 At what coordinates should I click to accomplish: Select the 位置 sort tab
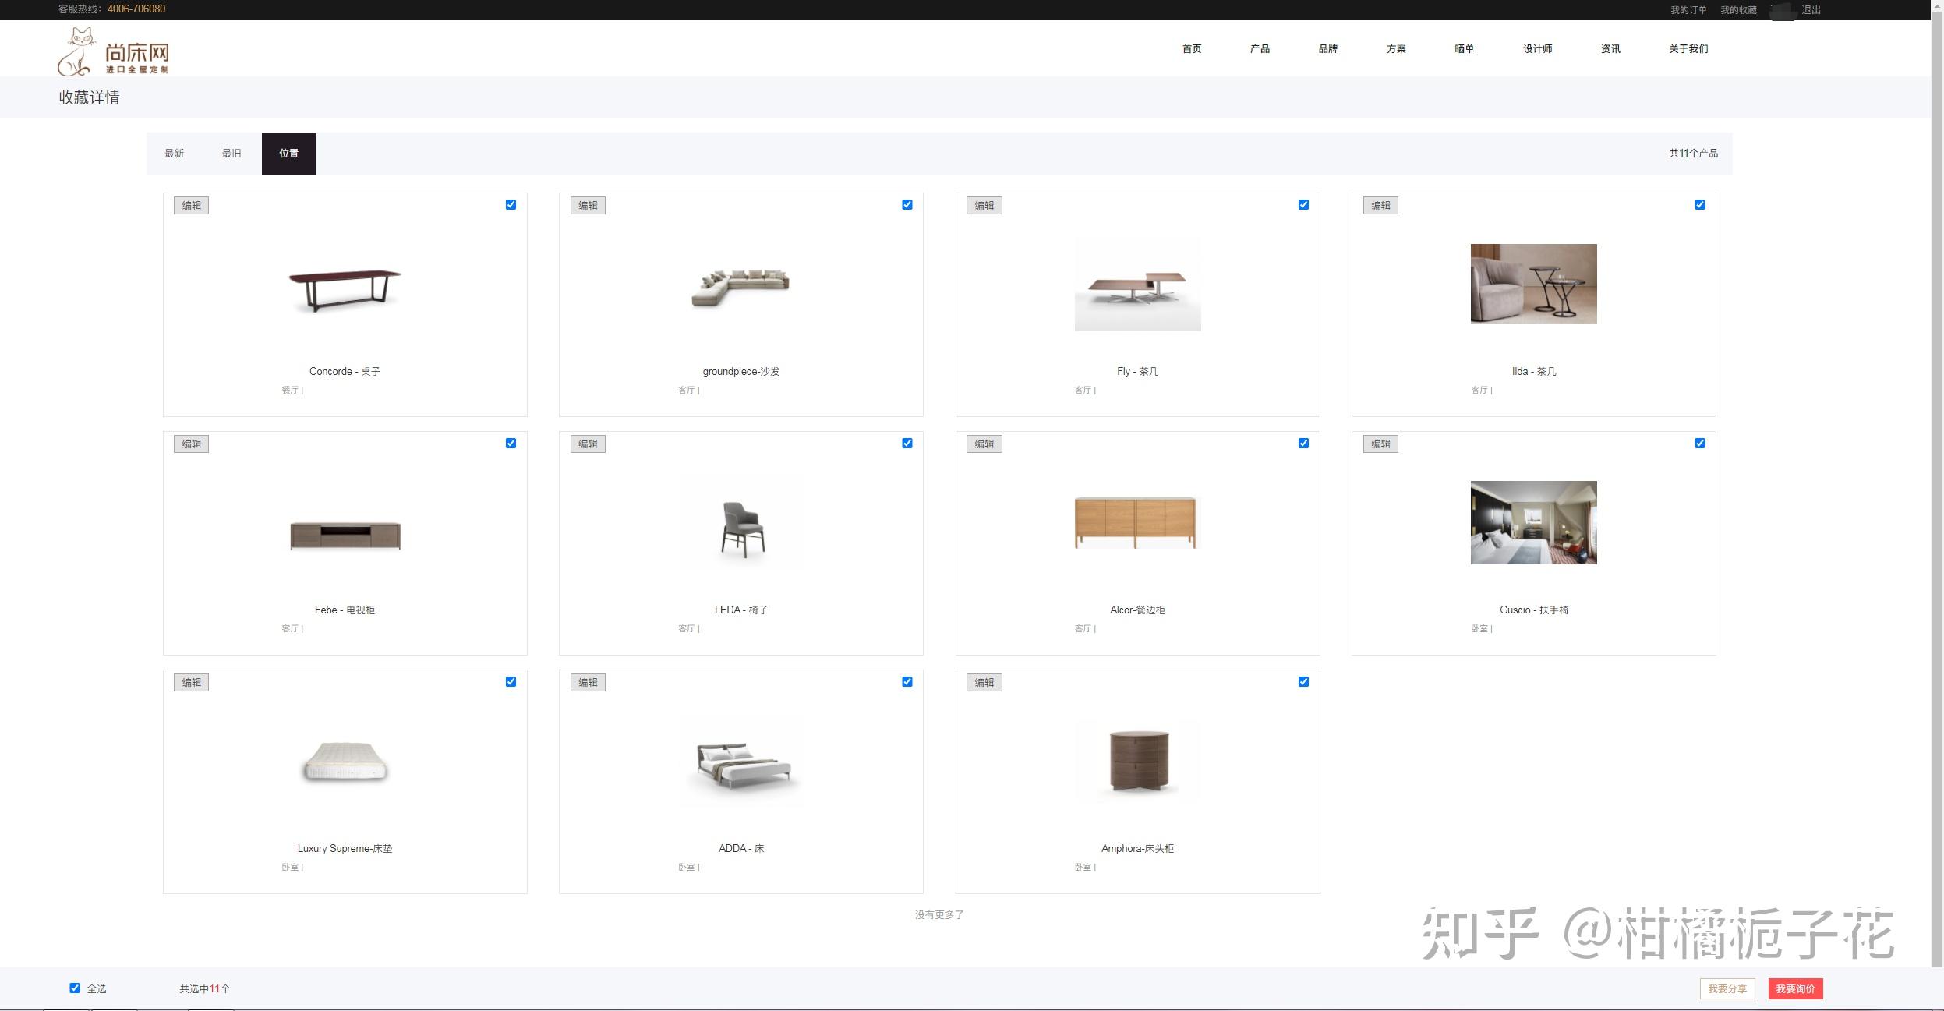point(289,154)
